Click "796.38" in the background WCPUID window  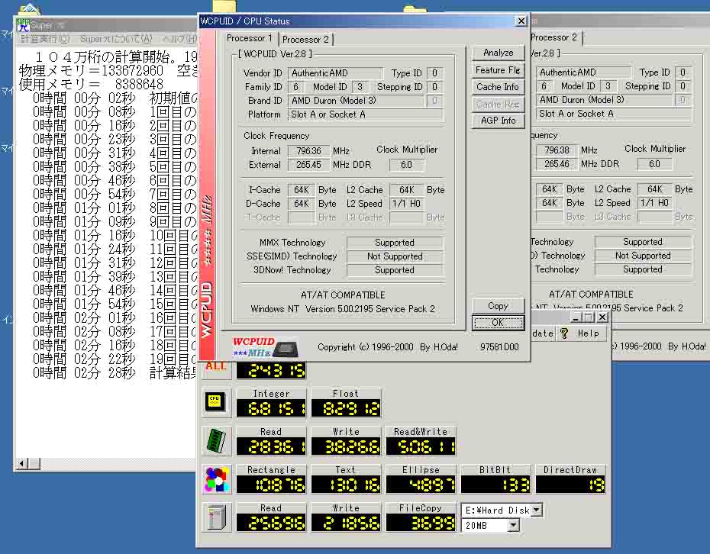point(557,150)
